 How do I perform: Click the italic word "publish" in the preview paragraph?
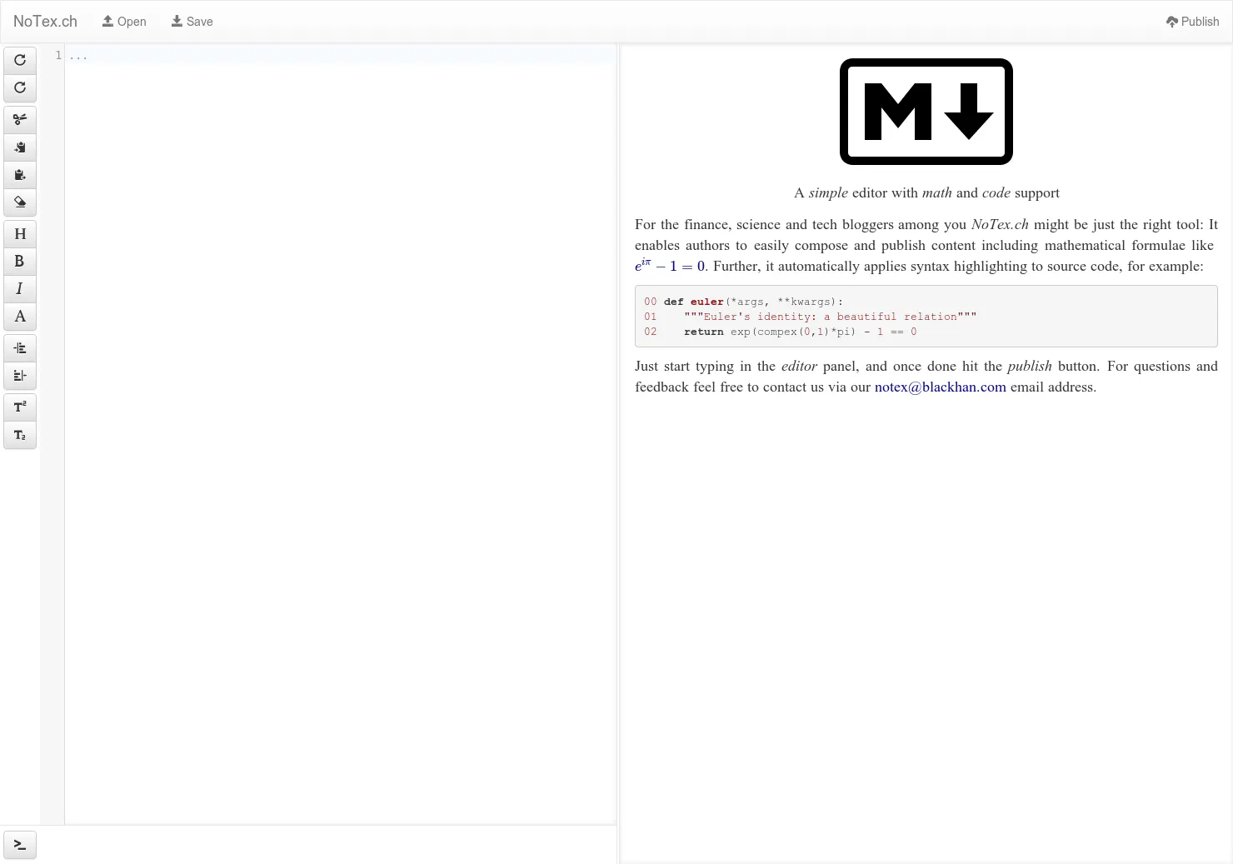[x=1030, y=367]
